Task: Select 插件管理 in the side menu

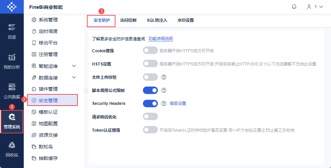Action: pos(48,89)
